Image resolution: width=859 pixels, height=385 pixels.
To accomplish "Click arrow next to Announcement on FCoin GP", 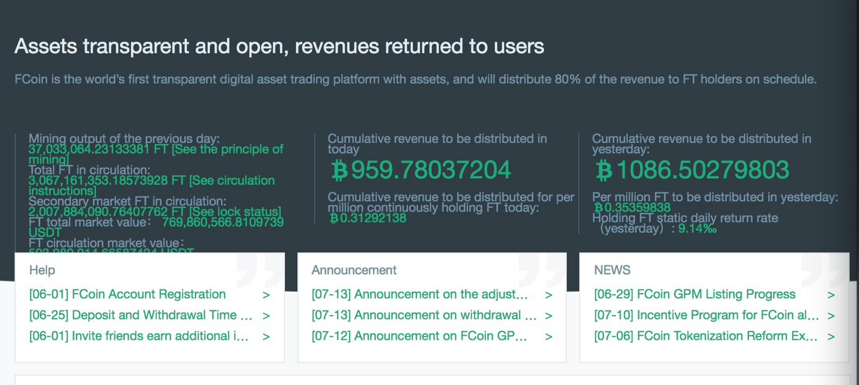I will tap(549, 337).
